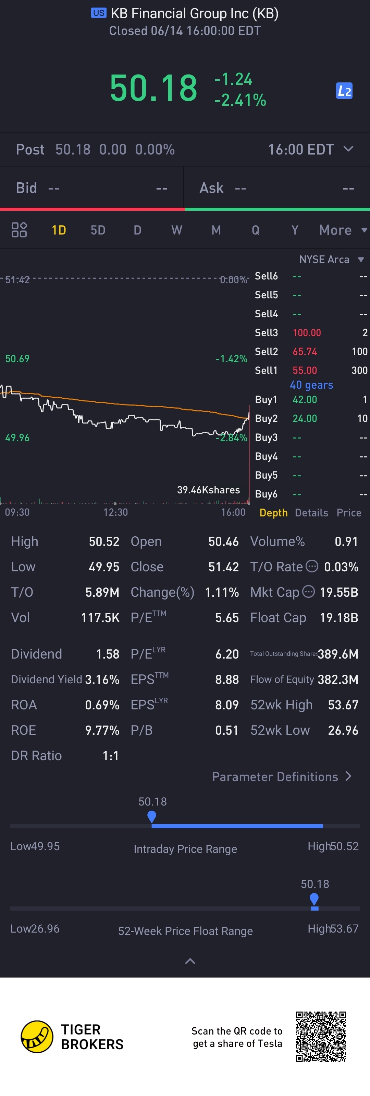Viewport: 370px width, 1096px height.
Task: Tap the 40 gears depth setting
Action: coord(311,385)
